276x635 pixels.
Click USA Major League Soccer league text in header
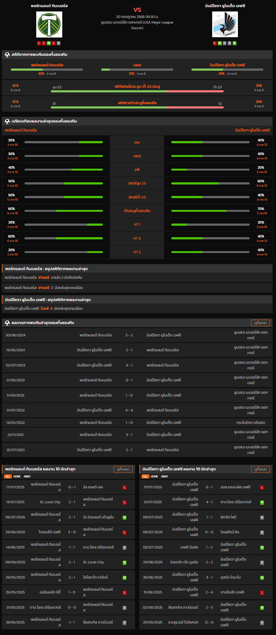pos(137,25)
